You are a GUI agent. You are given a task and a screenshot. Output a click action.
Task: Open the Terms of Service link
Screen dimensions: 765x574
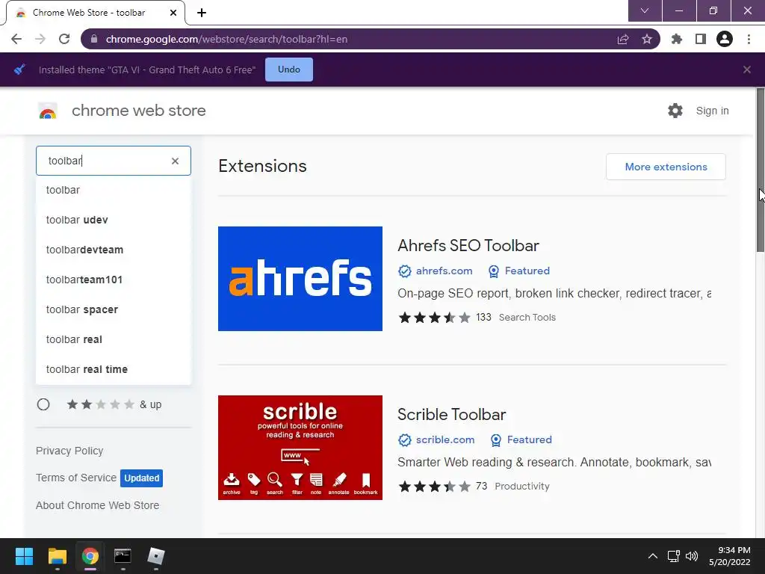(x=76, y=478)
